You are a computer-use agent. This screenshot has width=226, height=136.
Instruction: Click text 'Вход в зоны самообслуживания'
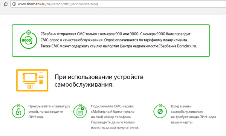(x=187, y=109)
